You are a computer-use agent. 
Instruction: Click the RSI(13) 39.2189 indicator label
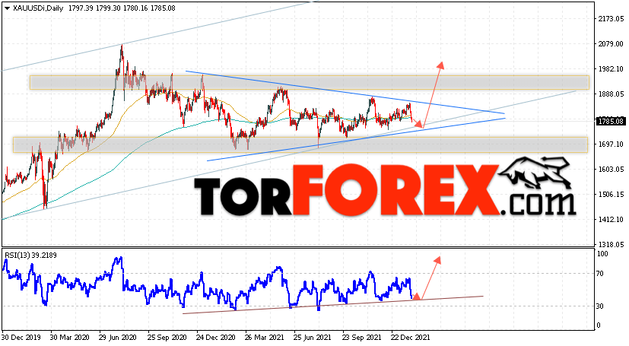31,255
